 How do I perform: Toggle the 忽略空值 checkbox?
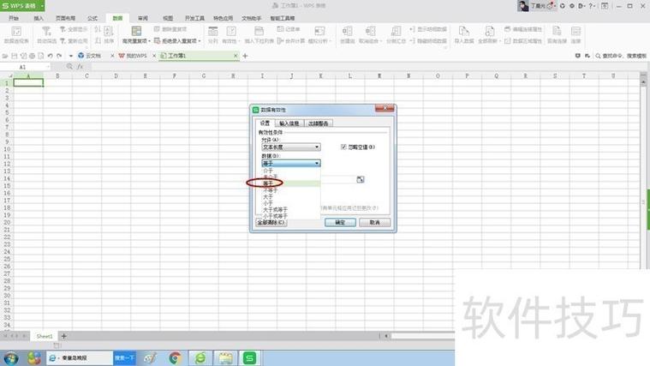(343, 147)
